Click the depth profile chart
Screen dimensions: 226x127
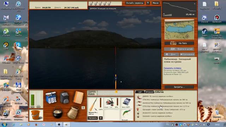click(x=179, y=9)
